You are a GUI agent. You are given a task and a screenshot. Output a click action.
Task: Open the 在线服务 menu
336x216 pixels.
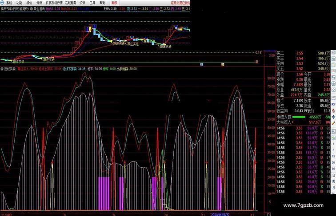[x=71, y=3]
